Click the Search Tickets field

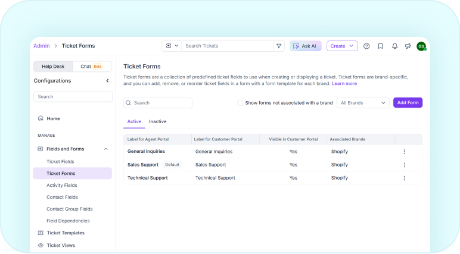(x=228, y=46)
